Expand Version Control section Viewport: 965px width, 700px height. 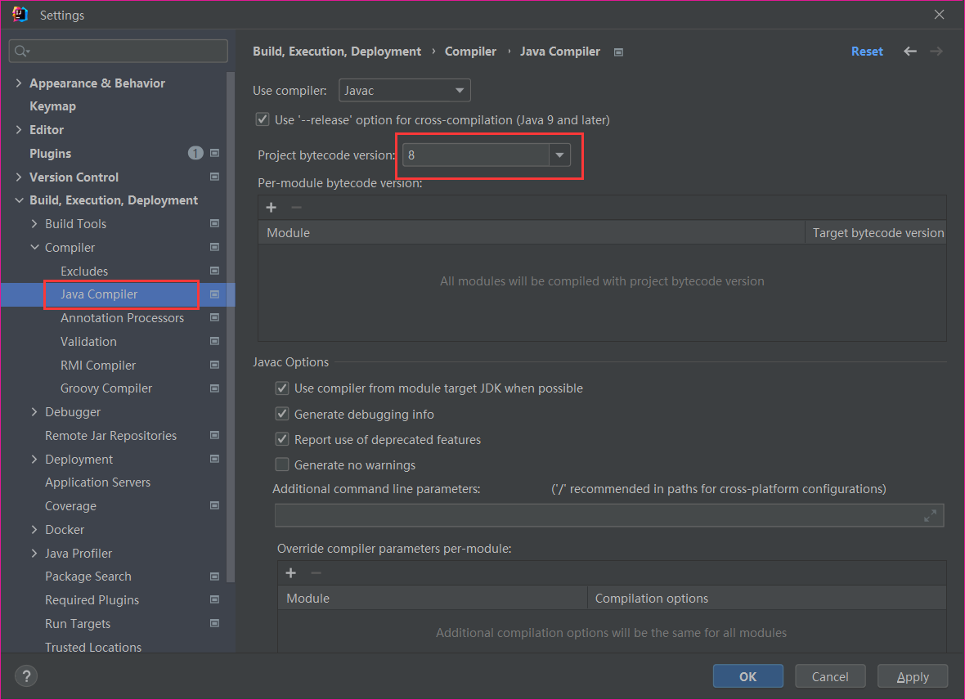tap(19, 177)
